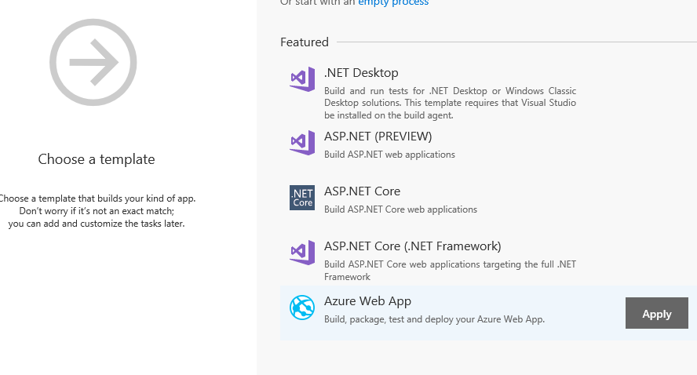Select the Azure Web App template title

(367, 301)
